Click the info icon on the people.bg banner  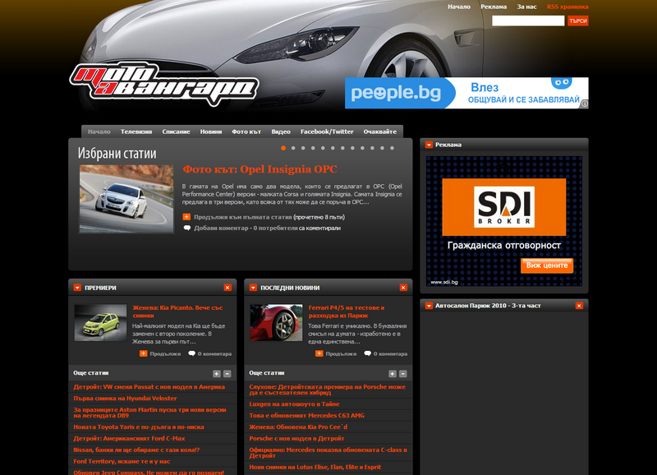tap(585, 104)
